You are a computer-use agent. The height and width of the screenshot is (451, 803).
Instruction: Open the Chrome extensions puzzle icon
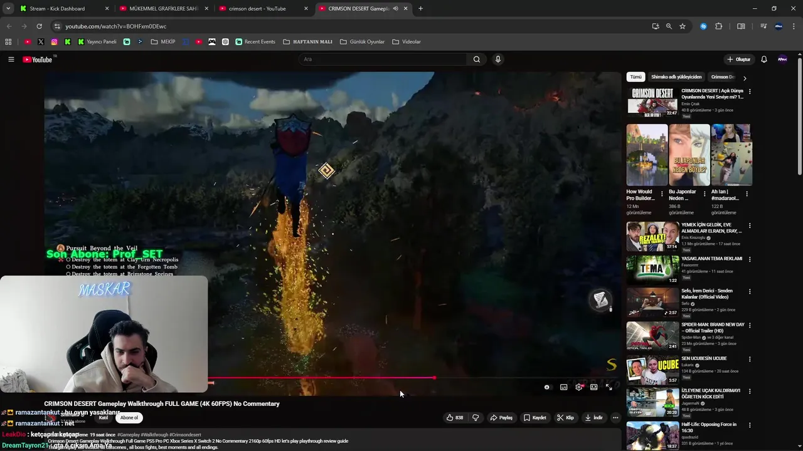[719, 26]
